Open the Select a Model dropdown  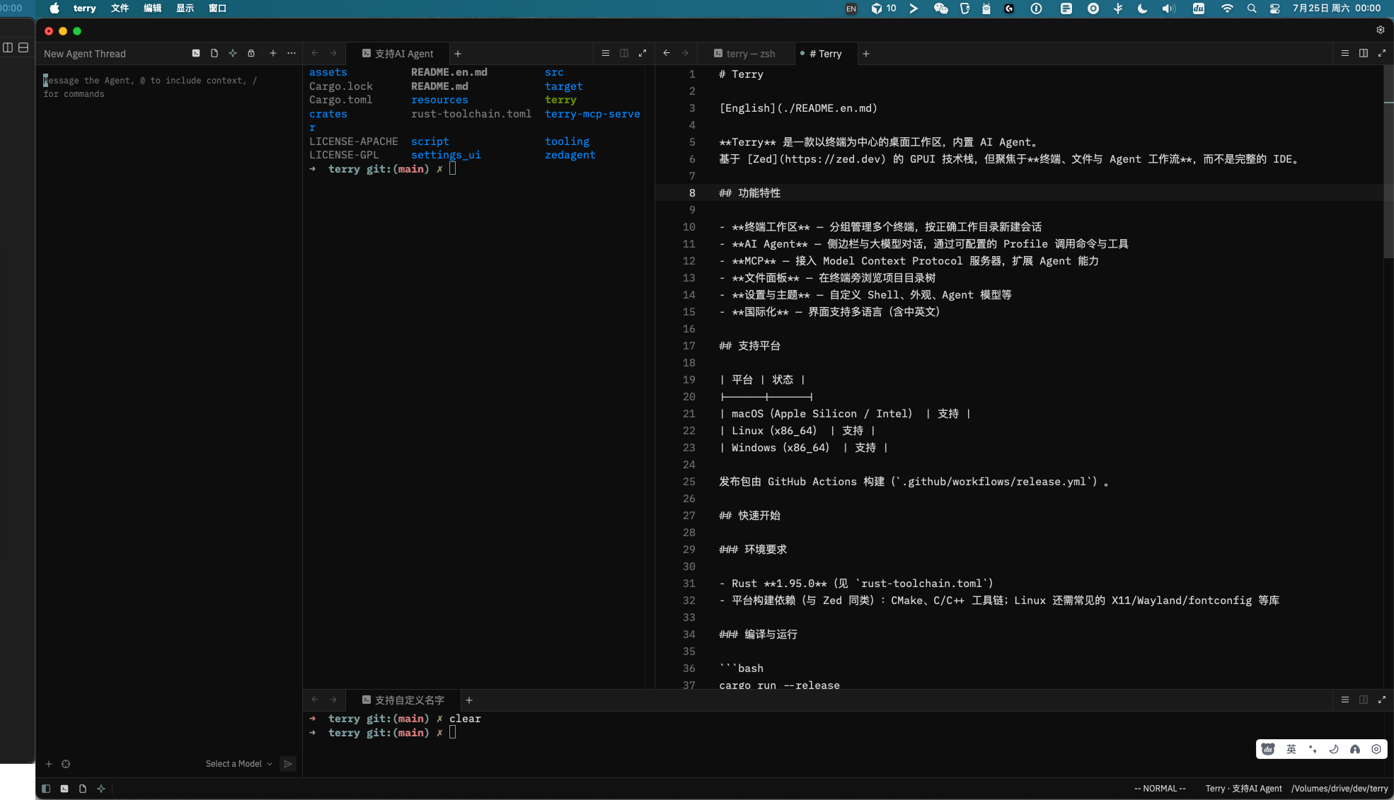238,764
